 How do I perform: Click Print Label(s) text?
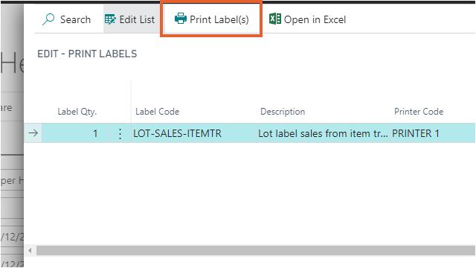219,20
